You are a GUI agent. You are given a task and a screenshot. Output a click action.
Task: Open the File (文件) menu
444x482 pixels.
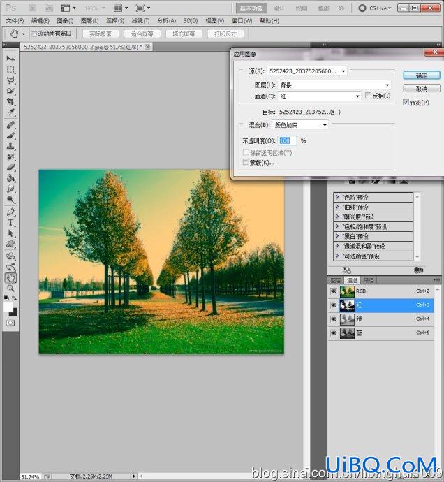pos(15,20)
